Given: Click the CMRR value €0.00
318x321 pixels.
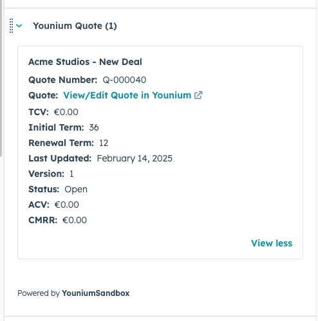Looking at the screenshot, I should (75, 220).
